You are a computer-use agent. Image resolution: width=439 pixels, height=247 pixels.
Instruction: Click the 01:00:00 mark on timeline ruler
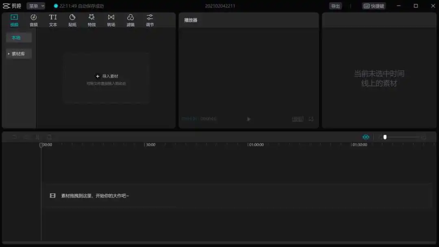256,145
